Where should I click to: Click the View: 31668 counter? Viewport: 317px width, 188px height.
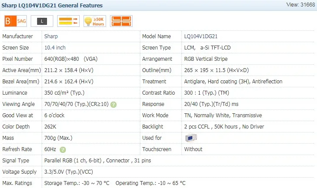(301, 5)
